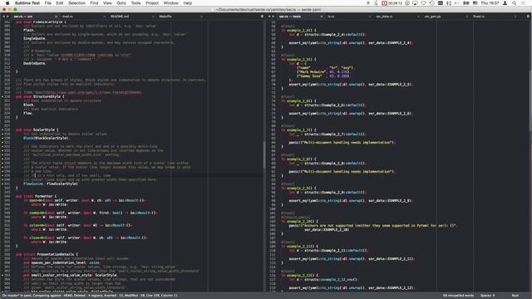
Task: Click right pane next-tab arrow
Action: [273, 17]
